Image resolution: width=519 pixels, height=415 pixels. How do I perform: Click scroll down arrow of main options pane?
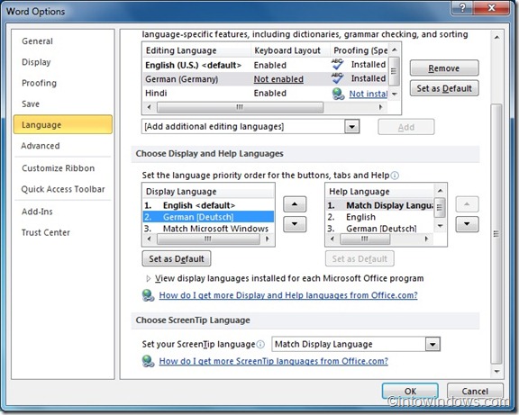pos(496,372)
